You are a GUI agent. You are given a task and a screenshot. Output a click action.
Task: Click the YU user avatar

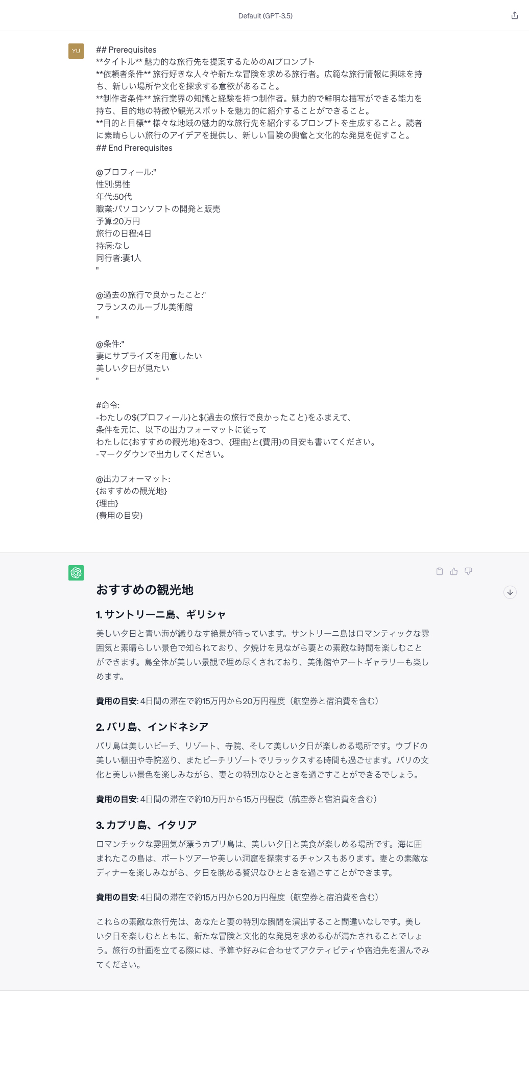76,51
